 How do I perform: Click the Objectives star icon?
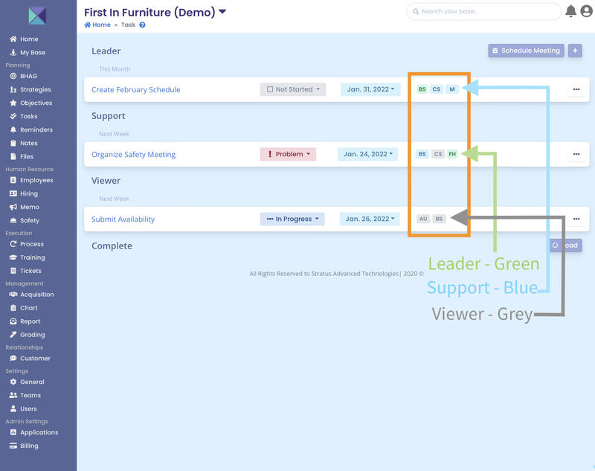click(x=13, y=103)
